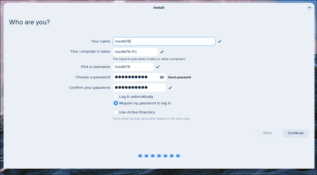This screenshot has width=317, height=175.
Task: Enable the Use Active Directory checkbox
Action: [116, 112]
